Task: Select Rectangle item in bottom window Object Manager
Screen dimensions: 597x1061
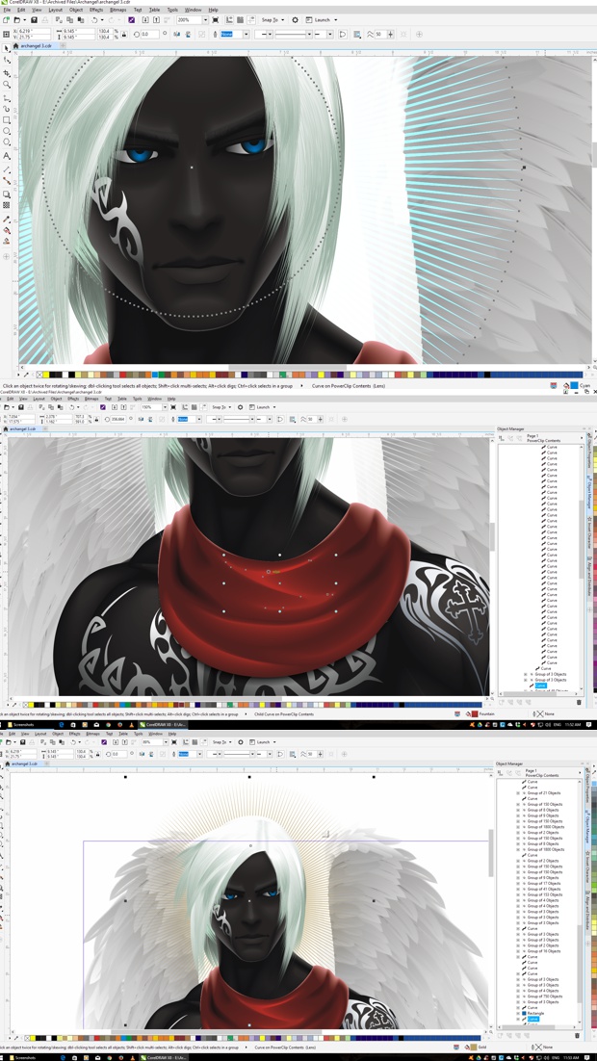Action: pyautogui.click(x=535, y=1013)
